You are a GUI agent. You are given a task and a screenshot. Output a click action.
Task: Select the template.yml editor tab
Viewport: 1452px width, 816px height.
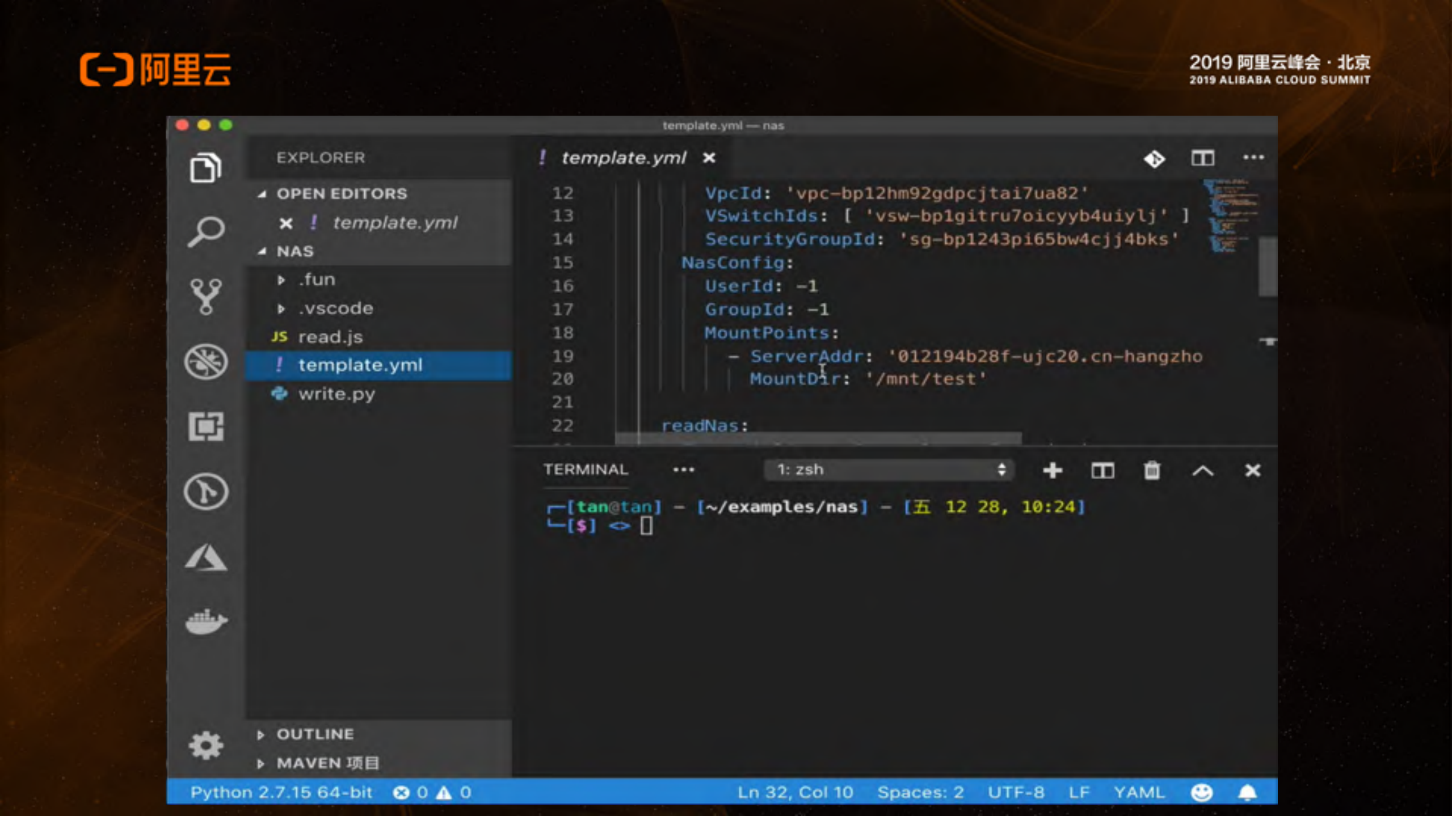(624, 158)
